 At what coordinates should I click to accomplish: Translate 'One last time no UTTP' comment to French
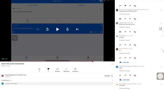[125, 14]
